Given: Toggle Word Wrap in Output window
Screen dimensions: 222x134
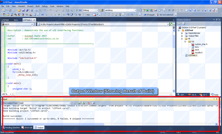Looking at the screenshot, I should click(x=93, y=103).
